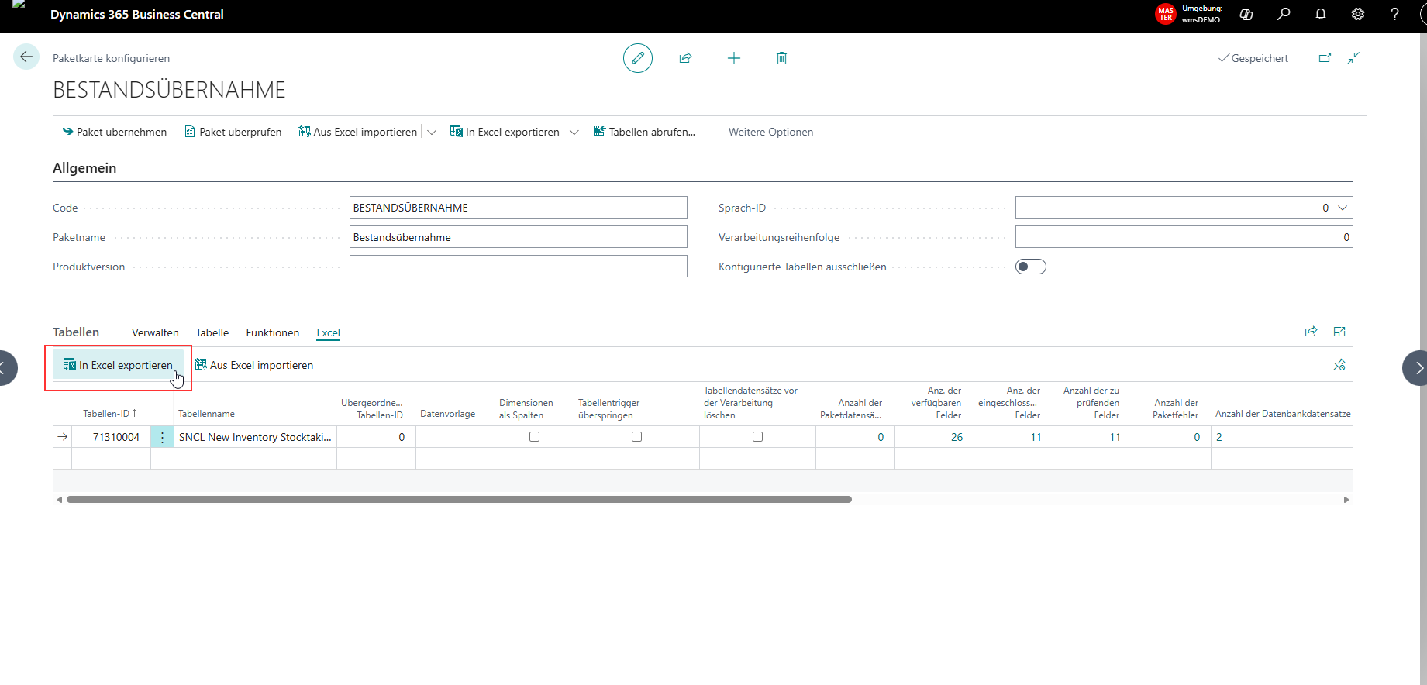Screen dimensions: 1427x685
Task: Toggle Konfigurierte Tabellen ausschließen switch
Action: tap(1031, 267)
